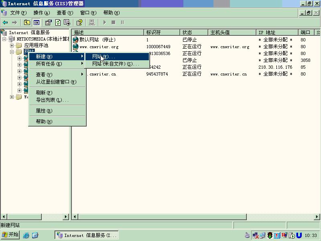The height and width of the screenshot is (241, 321).
Task: Click the Help toolbar icon
Action: pyautogui.click(x=79, y=22)
